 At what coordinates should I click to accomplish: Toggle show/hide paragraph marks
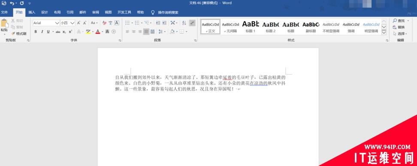coord(192,23)
